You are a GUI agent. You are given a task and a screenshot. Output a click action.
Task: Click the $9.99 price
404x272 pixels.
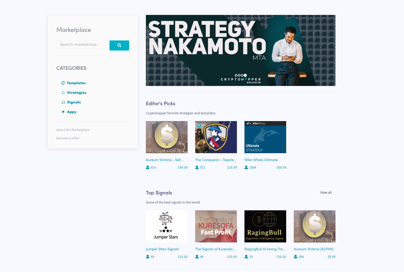(x=331, y=257)
